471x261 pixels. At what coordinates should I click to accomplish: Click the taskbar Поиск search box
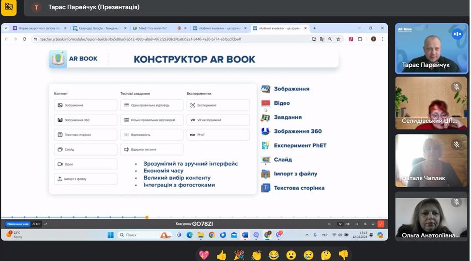[x=144, y=235]
